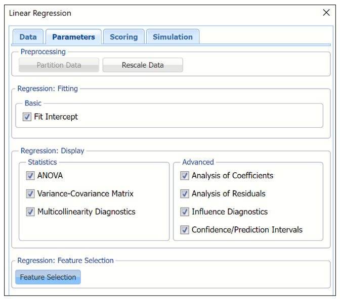Go to the Simulation tab
Screen dimensions: 340x299
coord(173,37)
